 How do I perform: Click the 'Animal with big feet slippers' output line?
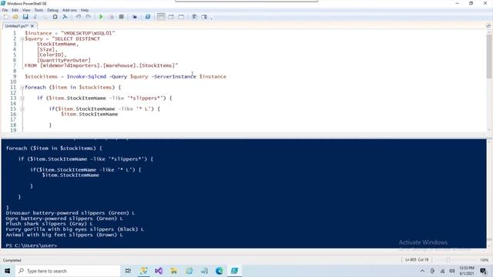click(x=64, y=235)
